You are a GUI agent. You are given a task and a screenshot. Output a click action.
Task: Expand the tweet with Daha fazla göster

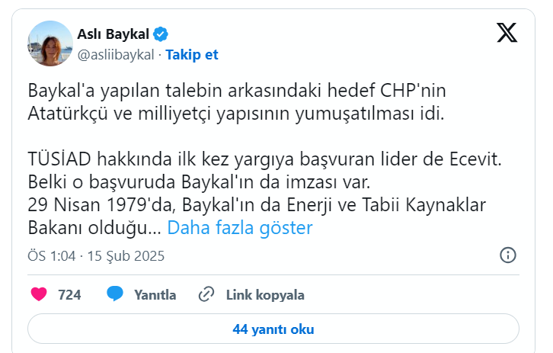tap(239, 227)
